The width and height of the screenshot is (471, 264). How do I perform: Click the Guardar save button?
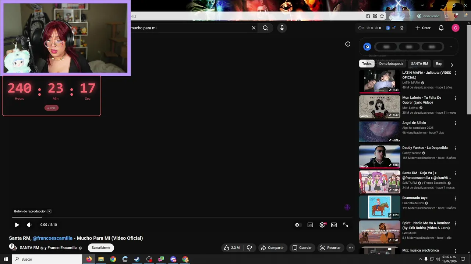point(302,248)
